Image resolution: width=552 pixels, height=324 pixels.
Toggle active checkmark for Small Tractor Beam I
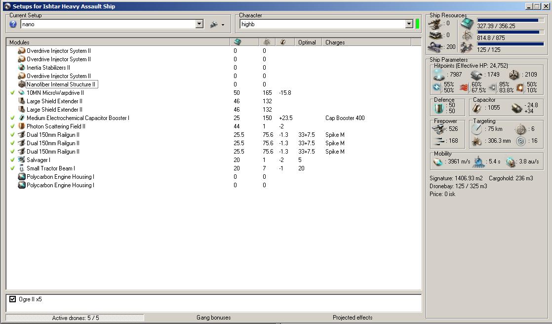tap(12, 169)
